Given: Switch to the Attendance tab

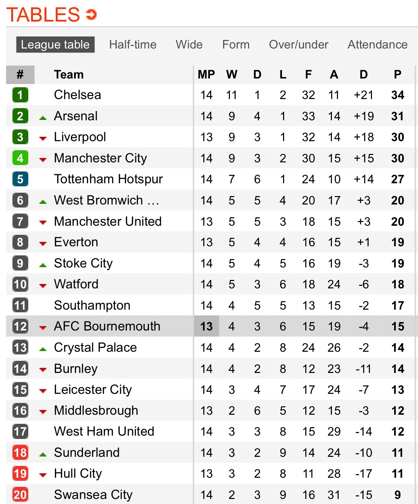Looking at the screenshot, I should pyautogui.click(x=378, y=44).
